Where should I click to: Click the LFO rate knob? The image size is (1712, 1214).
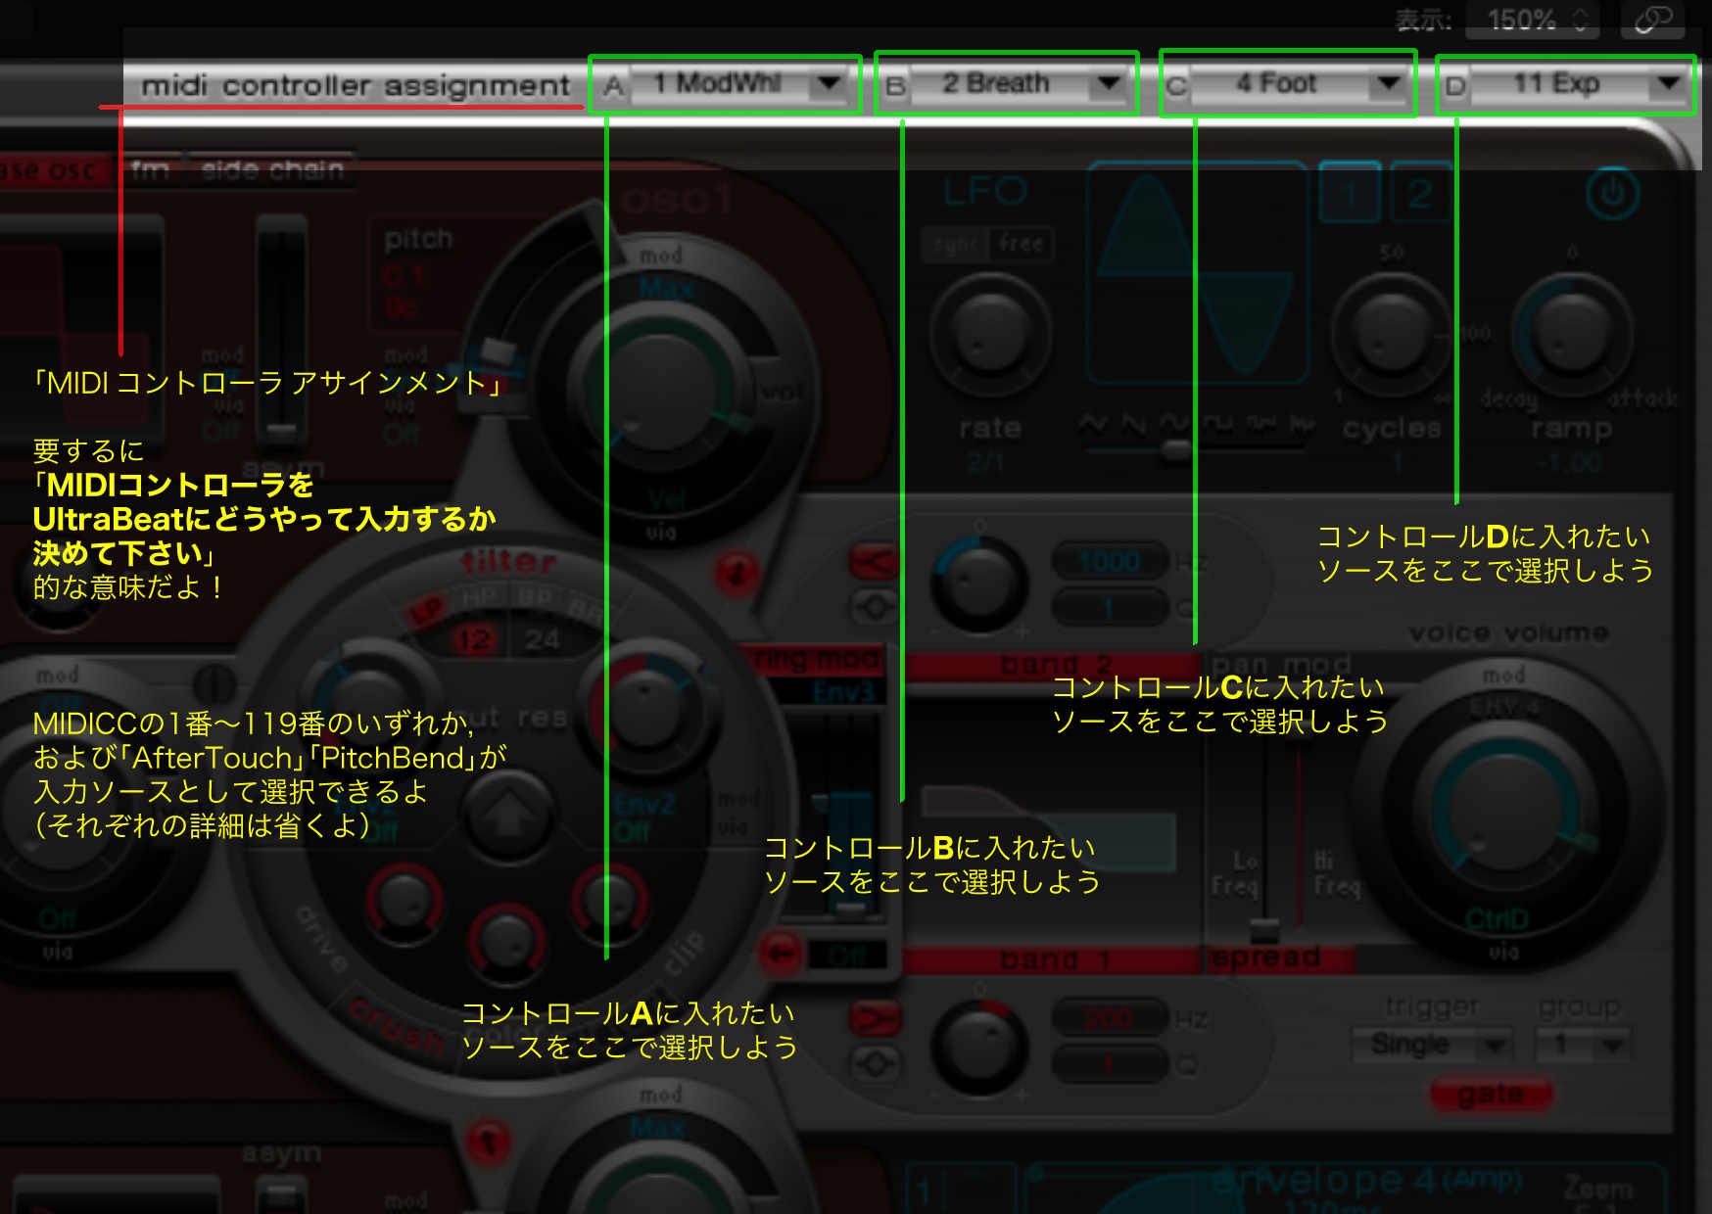tap(991, 333)
